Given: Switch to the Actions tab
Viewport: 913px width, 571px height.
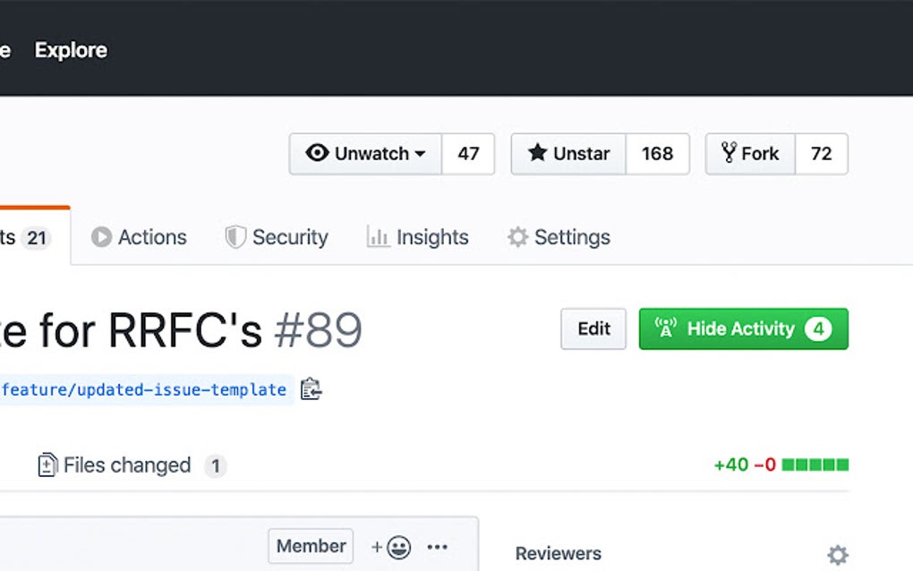Looking at the screenshot, I should point(139,237).
